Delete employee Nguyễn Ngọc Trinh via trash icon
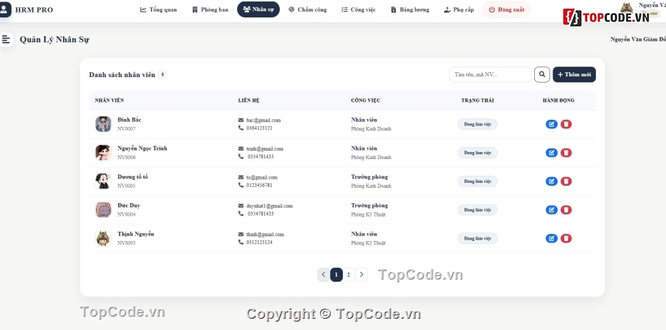 coord(566,153)
